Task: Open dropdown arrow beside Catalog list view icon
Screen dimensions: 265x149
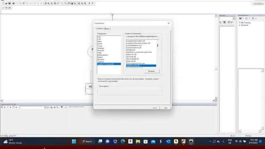Action: point(249,18)
